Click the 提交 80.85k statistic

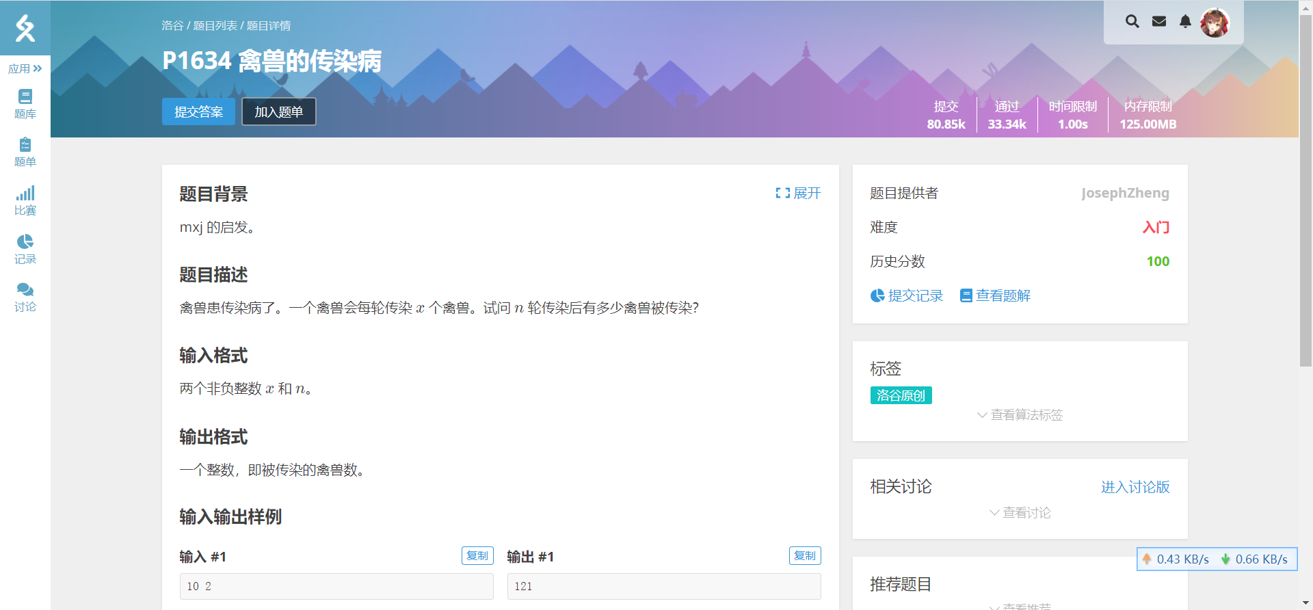[x=946, y=115]
